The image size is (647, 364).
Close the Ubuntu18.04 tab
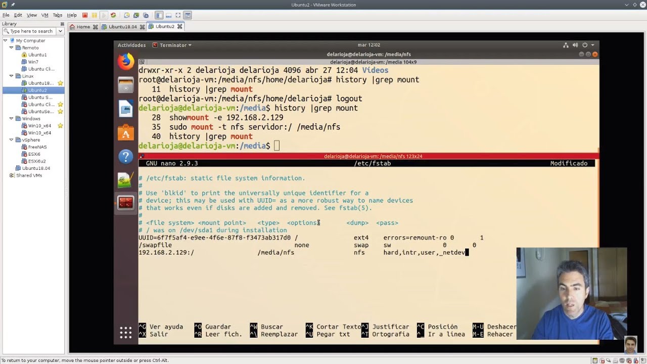[142, 27]
